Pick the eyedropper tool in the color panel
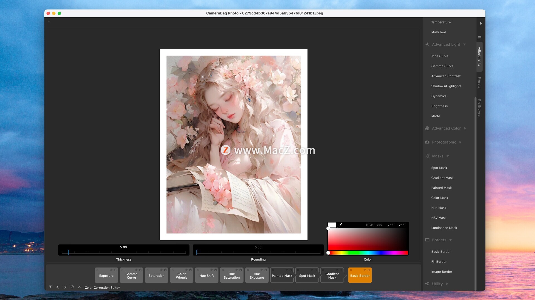 pos(340,225)
